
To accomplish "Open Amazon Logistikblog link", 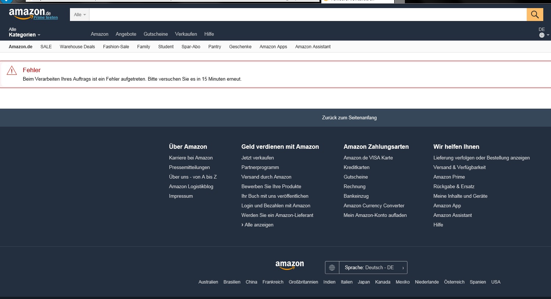I will pos(191,186).
